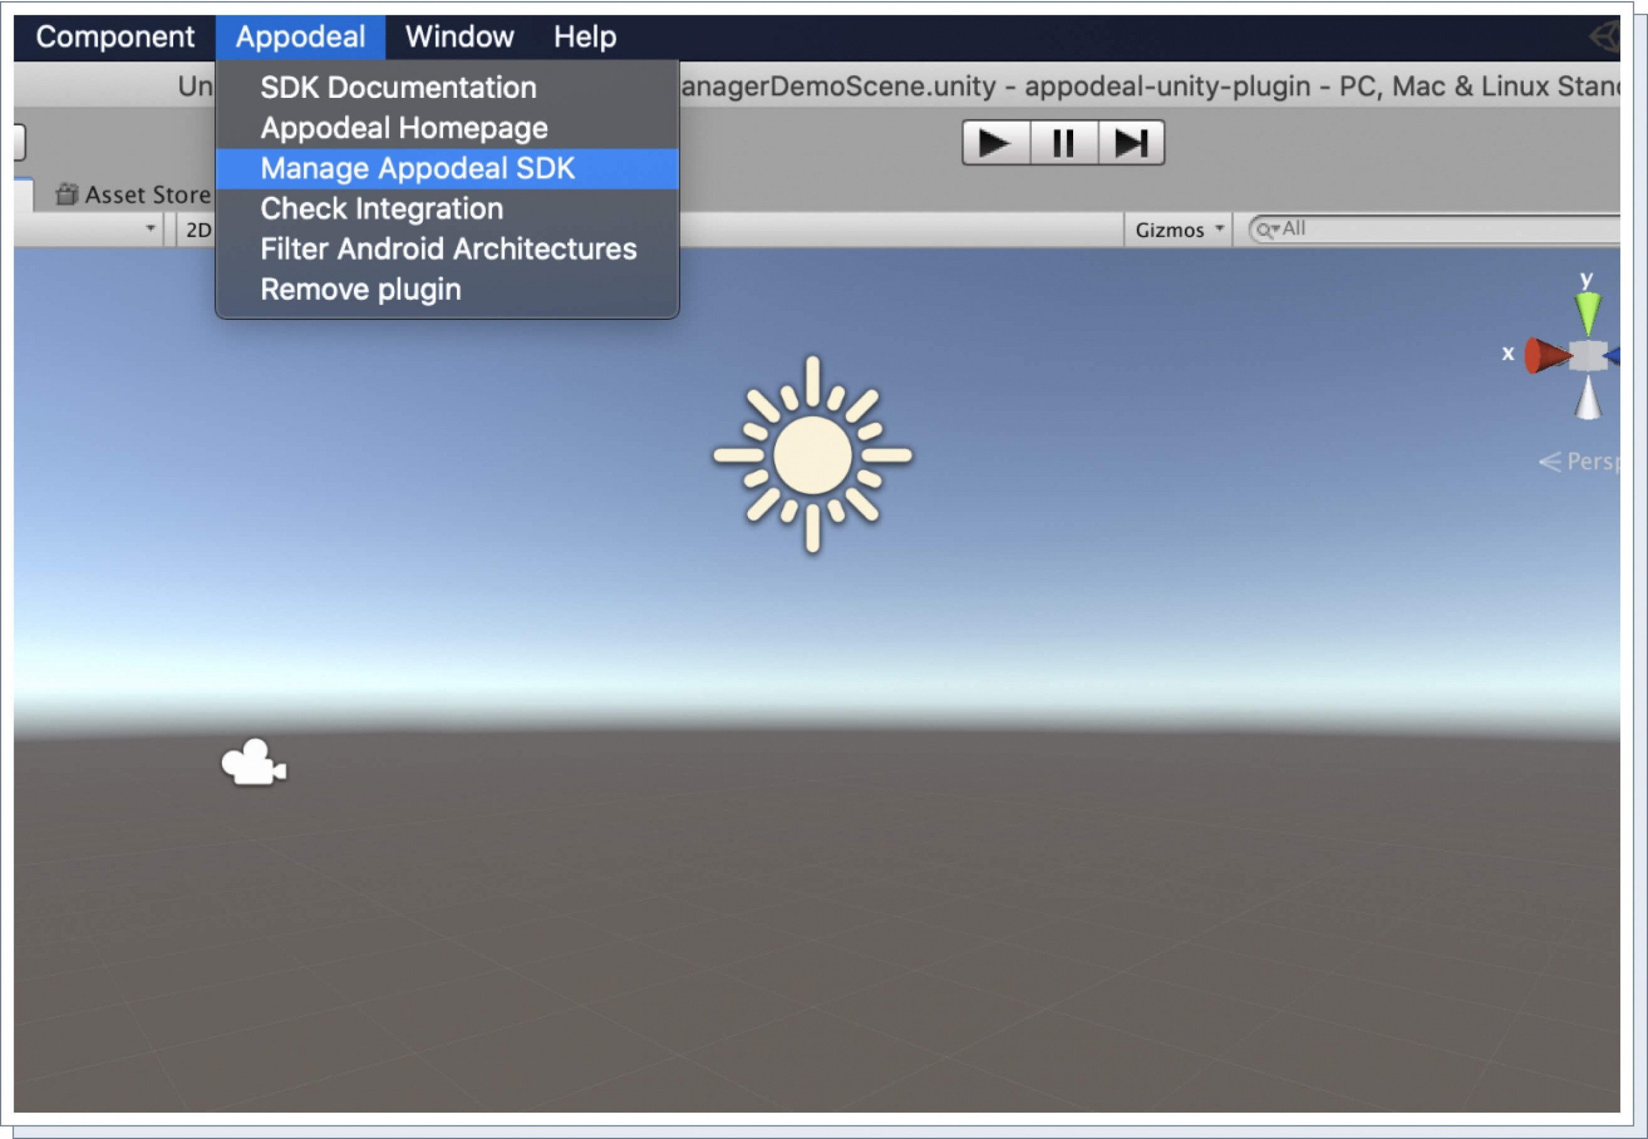The image size is (1648, 1139).
Task: Choose SDK Documentation from the menu
Action: pos(447,88)
